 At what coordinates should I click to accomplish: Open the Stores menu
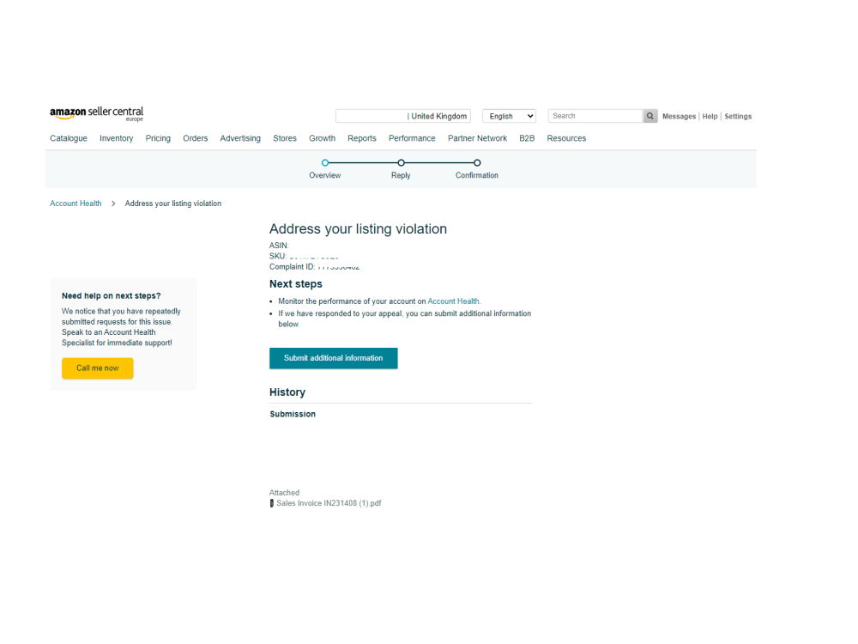(285, 138)
